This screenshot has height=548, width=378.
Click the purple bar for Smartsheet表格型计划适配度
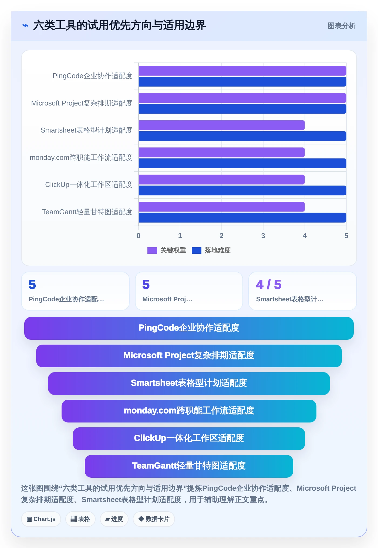[222, 125]
